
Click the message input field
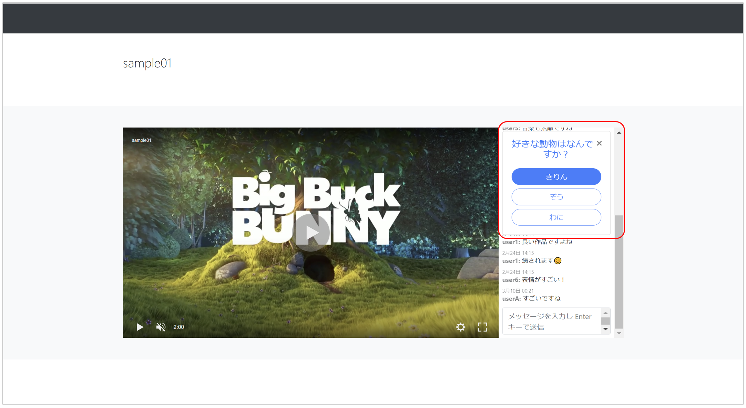551,321
